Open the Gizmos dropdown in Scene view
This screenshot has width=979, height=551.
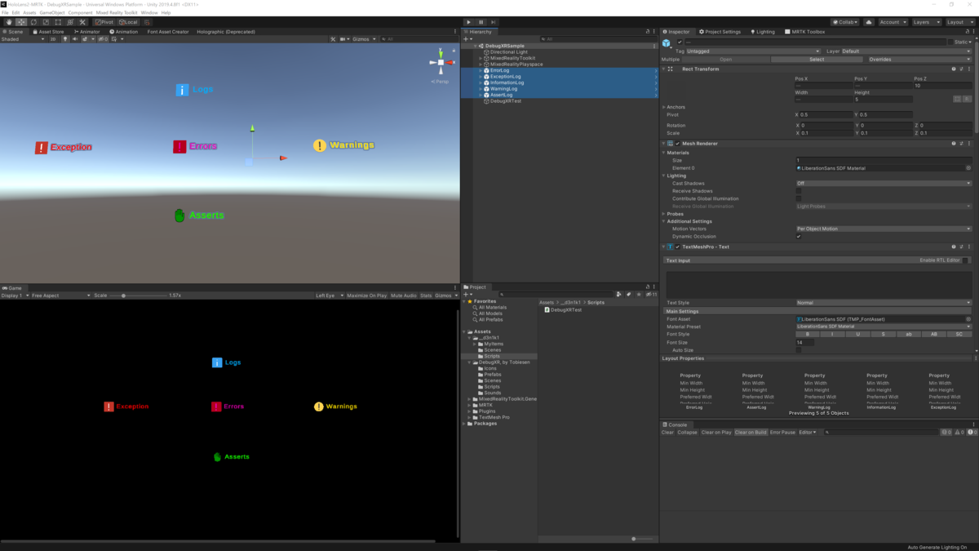[x=364, y=38]
